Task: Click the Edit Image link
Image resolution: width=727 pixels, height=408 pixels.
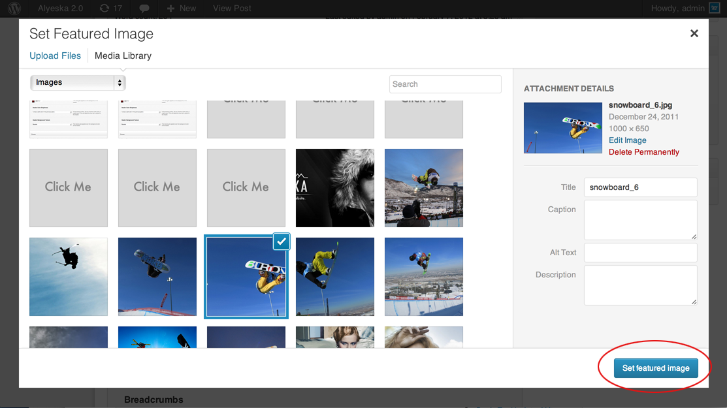Action: (627, 140)
